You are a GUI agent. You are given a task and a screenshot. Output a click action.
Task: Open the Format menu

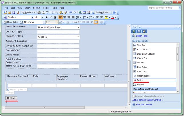click(37, 8)
